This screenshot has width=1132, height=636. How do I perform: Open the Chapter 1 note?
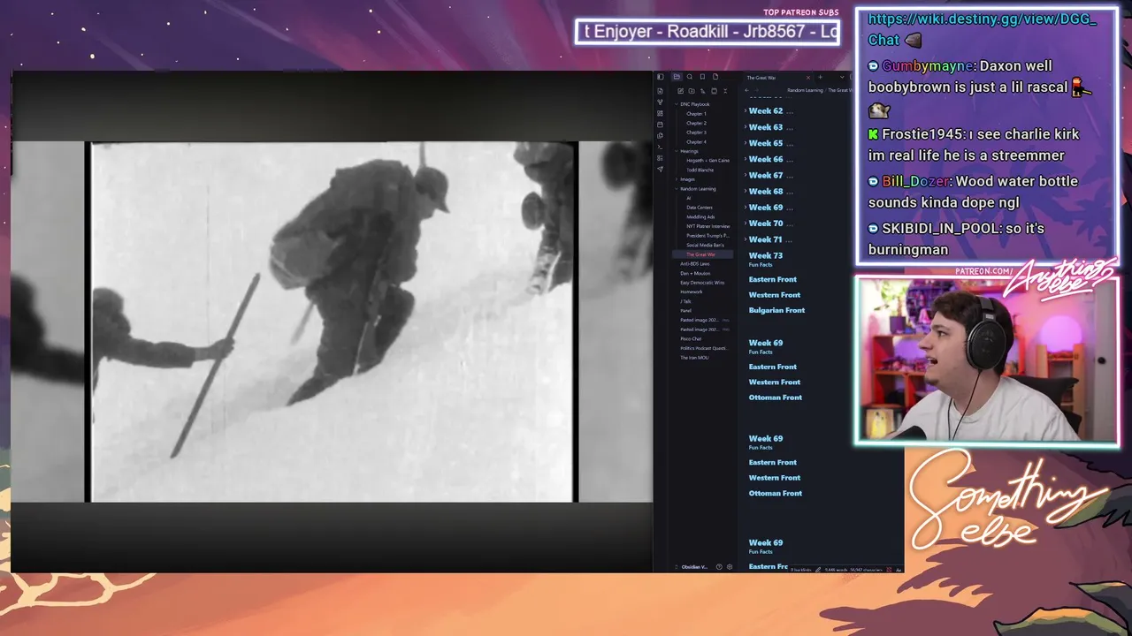[696, 114]
